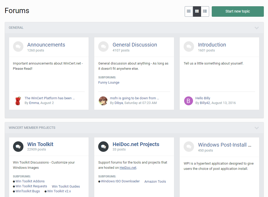Image resolution: width=268 pixels, height=197 pixels.
Task: Open the Windows ISO Downloader subforum
Action: coord(120,181)
